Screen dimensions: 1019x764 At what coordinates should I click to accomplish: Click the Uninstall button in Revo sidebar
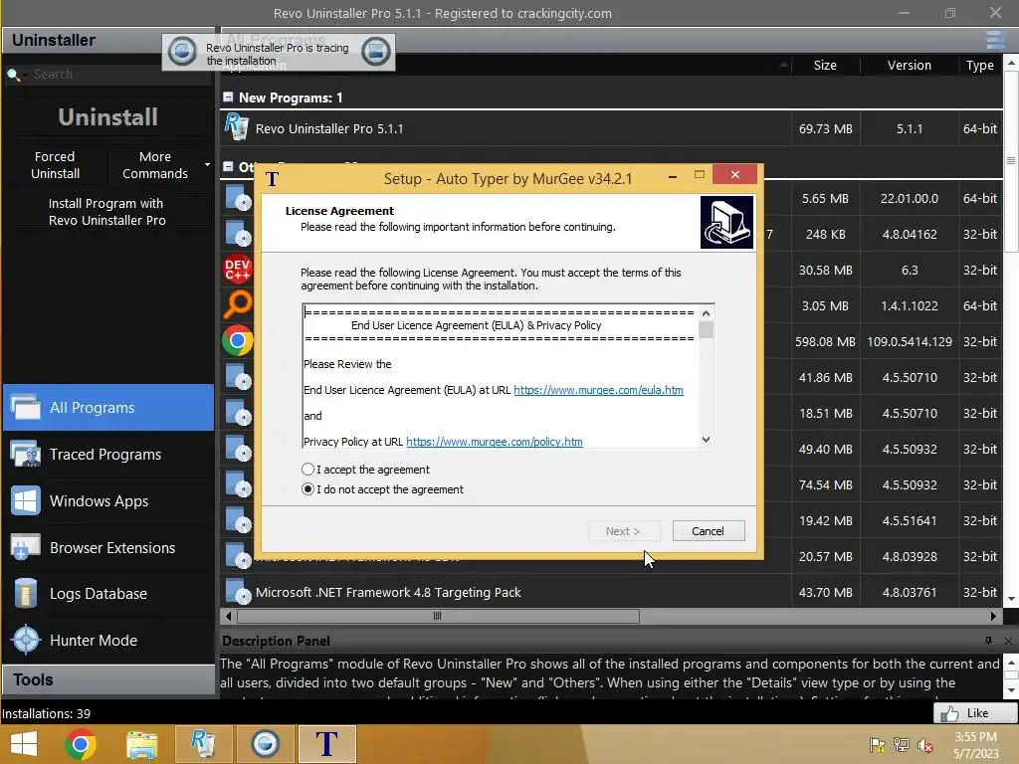coord(107,117)
